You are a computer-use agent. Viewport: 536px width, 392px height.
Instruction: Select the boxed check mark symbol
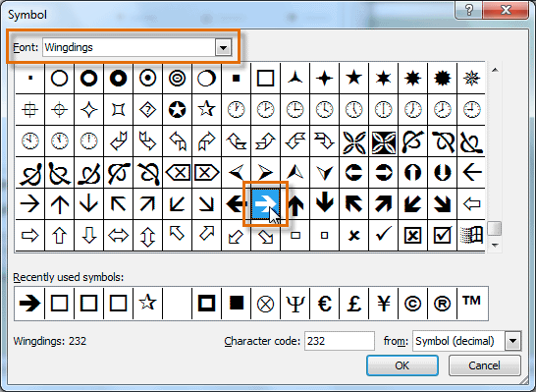click(442, 236)
